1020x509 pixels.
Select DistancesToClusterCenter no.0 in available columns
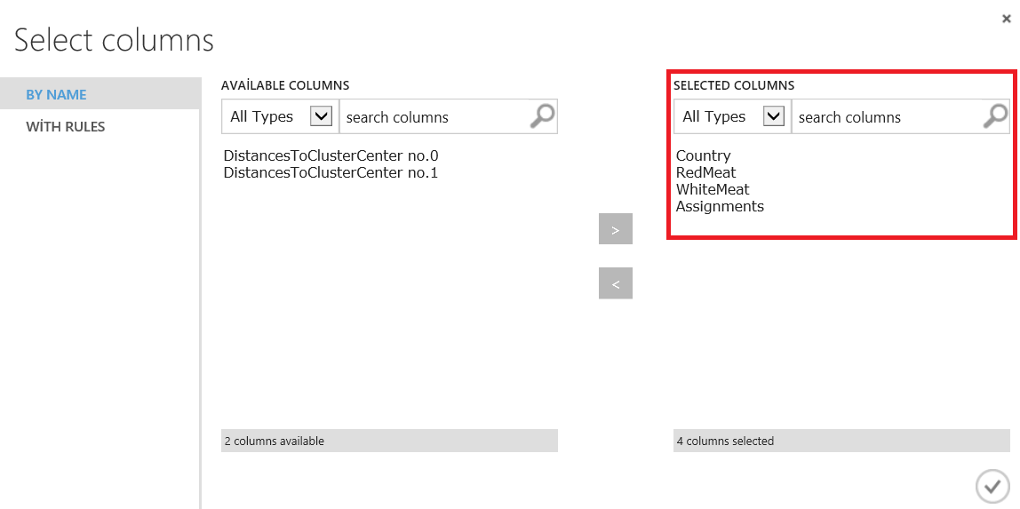[331, 155]
